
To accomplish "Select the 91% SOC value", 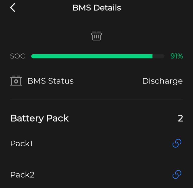I will tap(177, 56).
